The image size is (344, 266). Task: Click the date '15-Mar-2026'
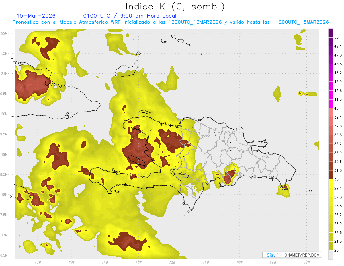[36, 16]
